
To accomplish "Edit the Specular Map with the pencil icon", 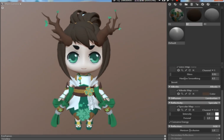I will (186, 110).
